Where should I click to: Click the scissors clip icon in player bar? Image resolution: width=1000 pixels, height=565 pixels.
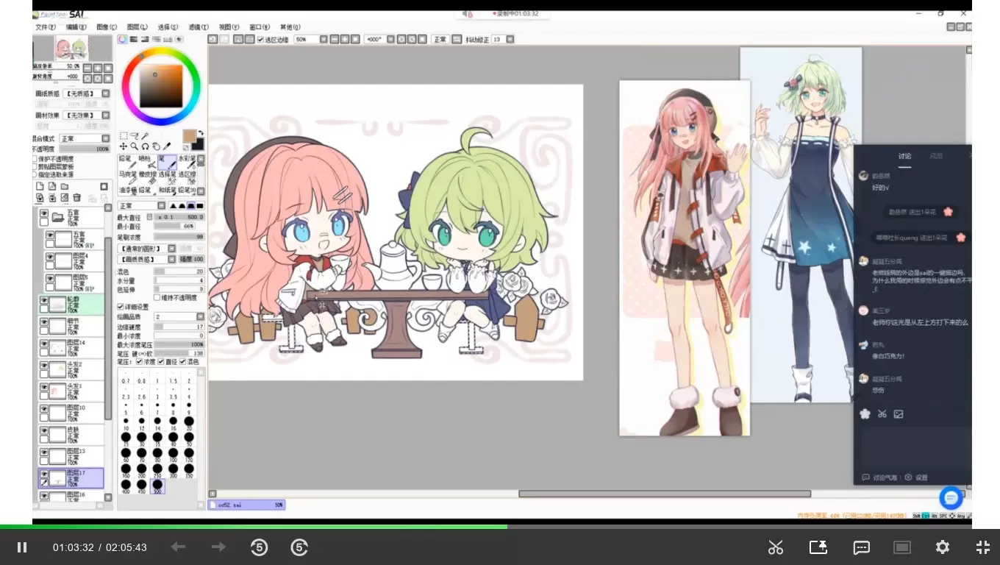(776, 547)
